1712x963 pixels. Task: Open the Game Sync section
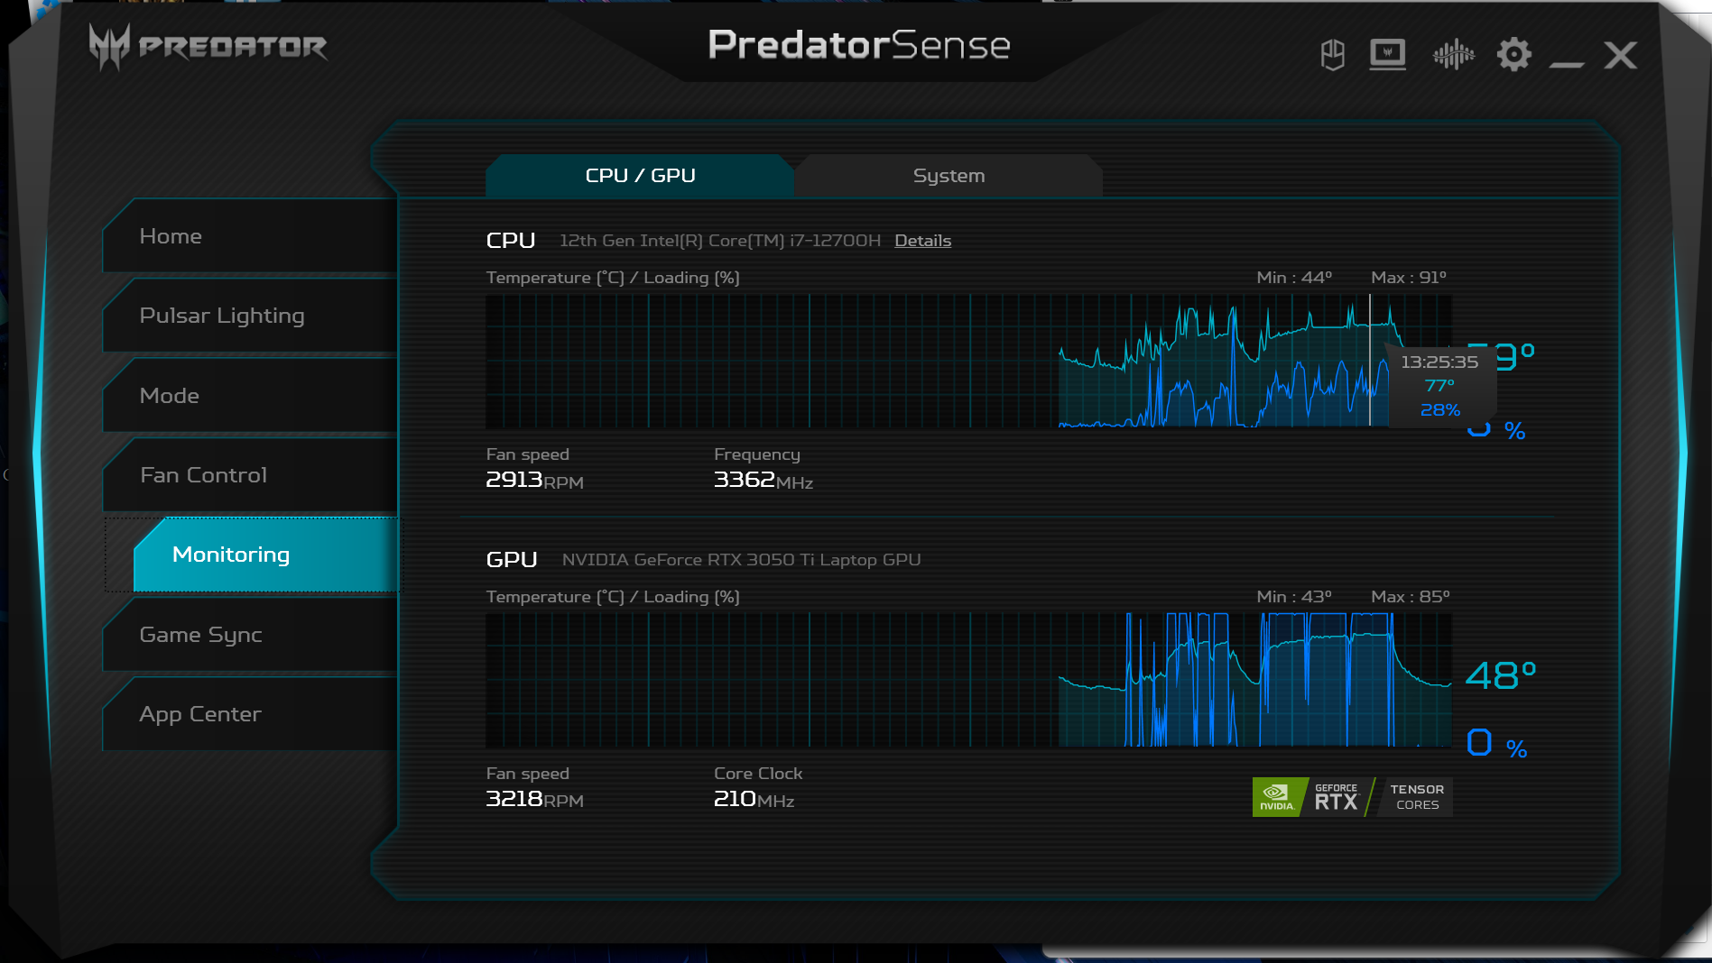[250, 635]
